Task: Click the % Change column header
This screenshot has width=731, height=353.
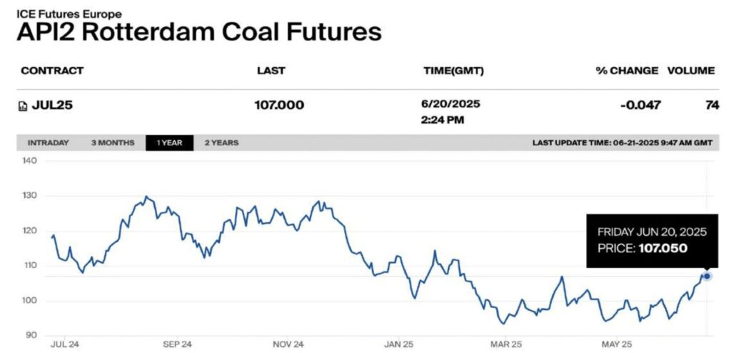Action: [627, 71]
